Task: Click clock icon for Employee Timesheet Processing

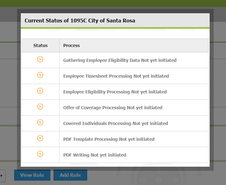Action: [40, 75]
